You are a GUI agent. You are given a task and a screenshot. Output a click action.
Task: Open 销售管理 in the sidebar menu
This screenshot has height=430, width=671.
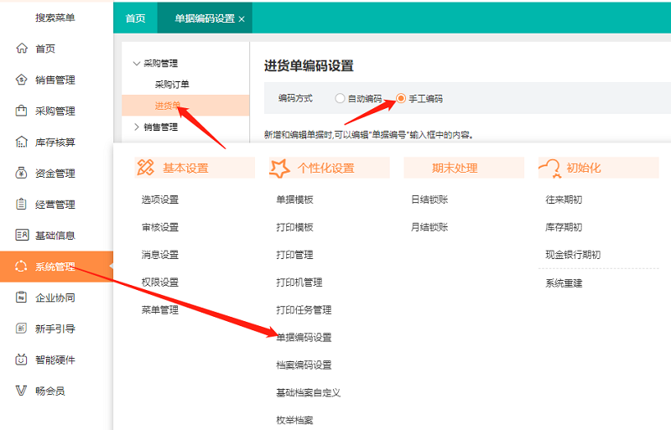(55, 80)
